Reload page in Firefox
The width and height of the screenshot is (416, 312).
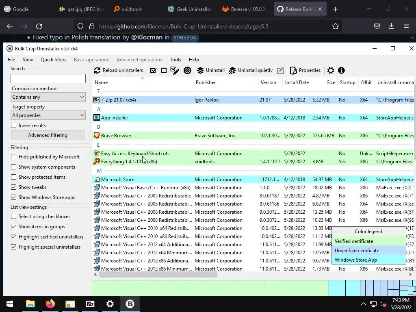tap(39, 26)
